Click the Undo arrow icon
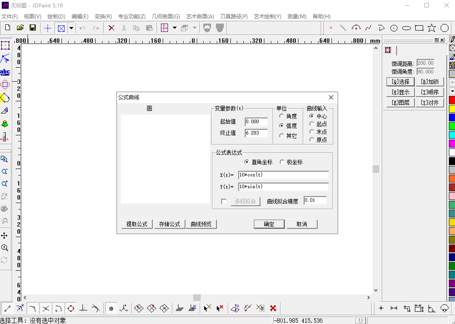The image size is (455, 324). 82,28
